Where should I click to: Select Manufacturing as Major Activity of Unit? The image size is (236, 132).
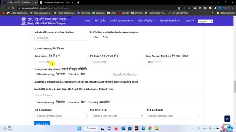tap(37, 74)
